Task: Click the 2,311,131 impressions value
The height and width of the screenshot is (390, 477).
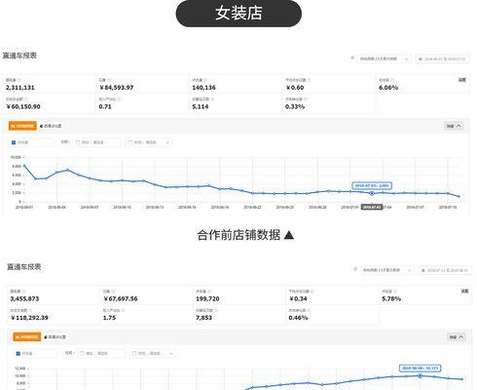Action: point(20,88)
